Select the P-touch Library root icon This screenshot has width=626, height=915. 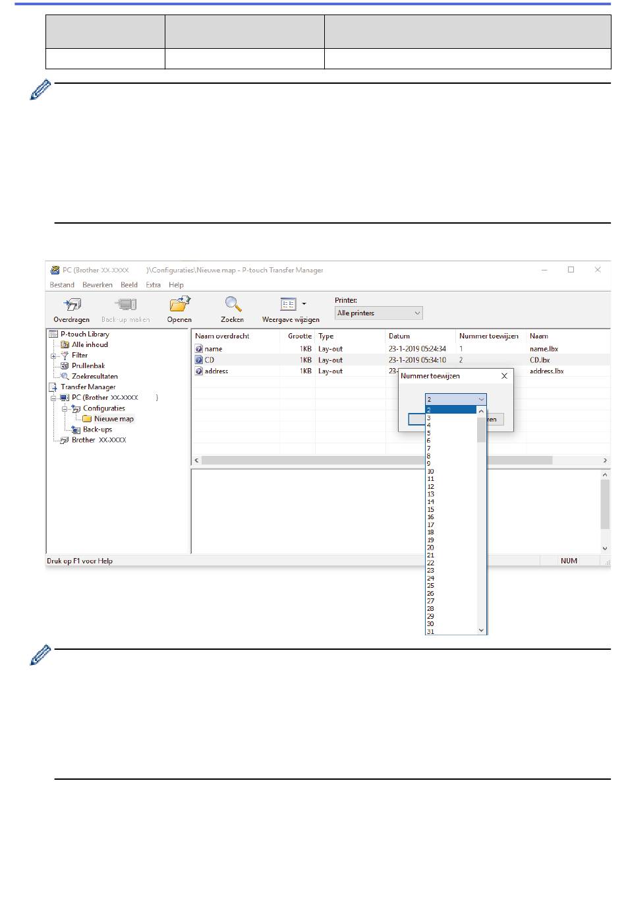54,334
